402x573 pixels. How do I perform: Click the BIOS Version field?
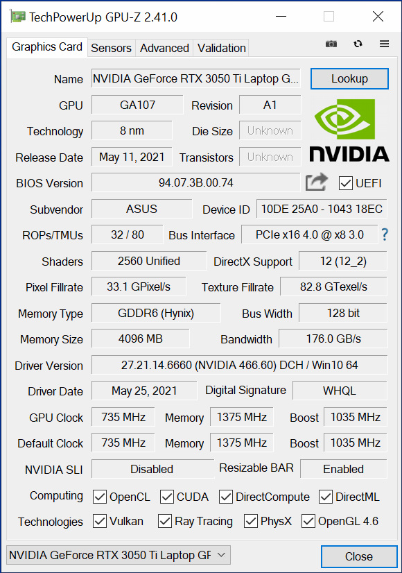(195, 182)
